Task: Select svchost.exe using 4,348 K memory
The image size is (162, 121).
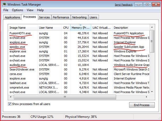Action: coord(79,92)
